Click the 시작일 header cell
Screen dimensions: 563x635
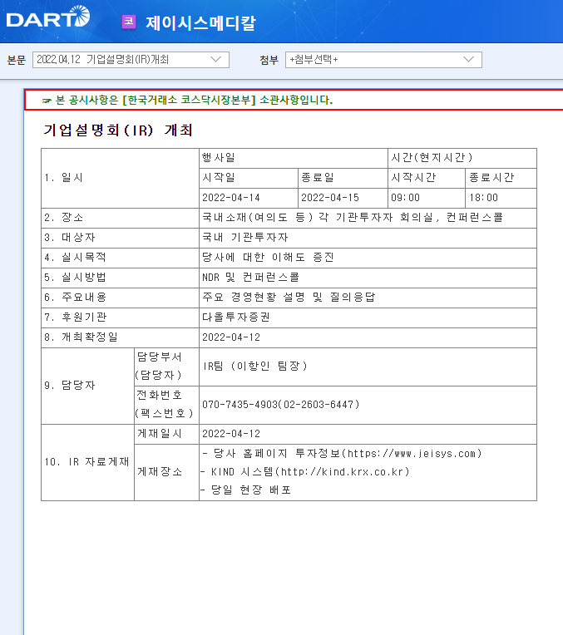tap(249, 178)
